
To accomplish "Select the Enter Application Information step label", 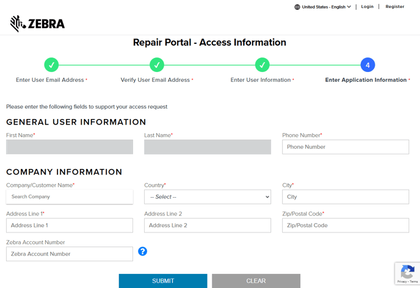I will (x=366, y=80).
